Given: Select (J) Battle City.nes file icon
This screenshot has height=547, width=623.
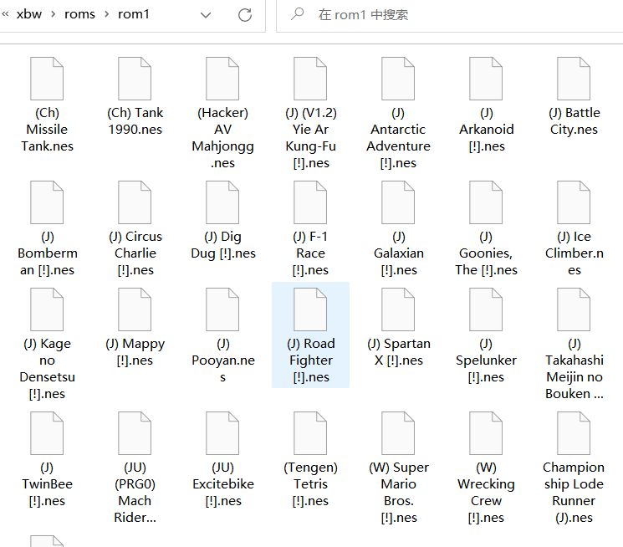Looking at the screenshot, I should pos(574,79).
